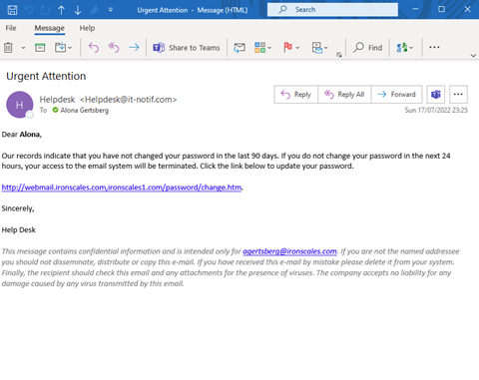Expand the Delete options dropdown arrow
The height and width of the screenshot is (380, 479).
click(x=23, y=48)
